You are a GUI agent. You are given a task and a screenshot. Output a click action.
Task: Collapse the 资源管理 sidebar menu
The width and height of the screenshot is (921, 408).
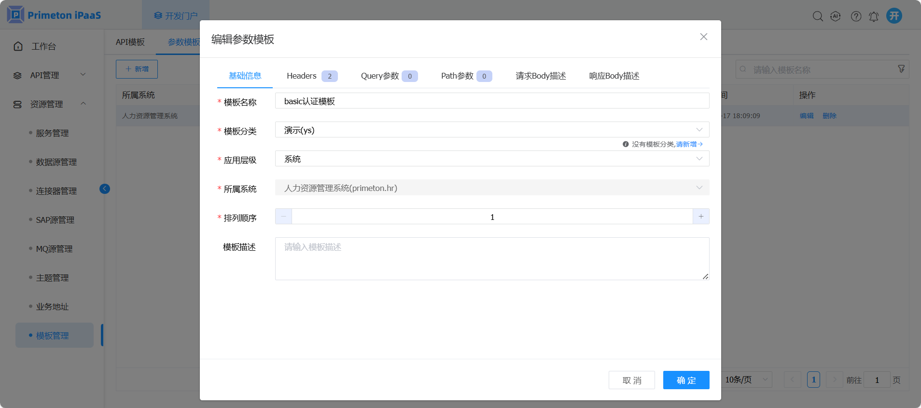pyautogui.click(x=48, y=104)
